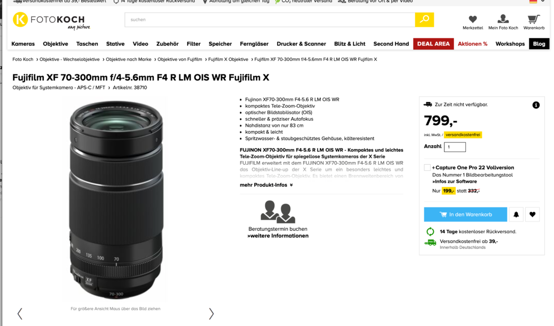554x326 pixels.
Task: Open Infos zur Software link
Action: [x=455, y=182]
